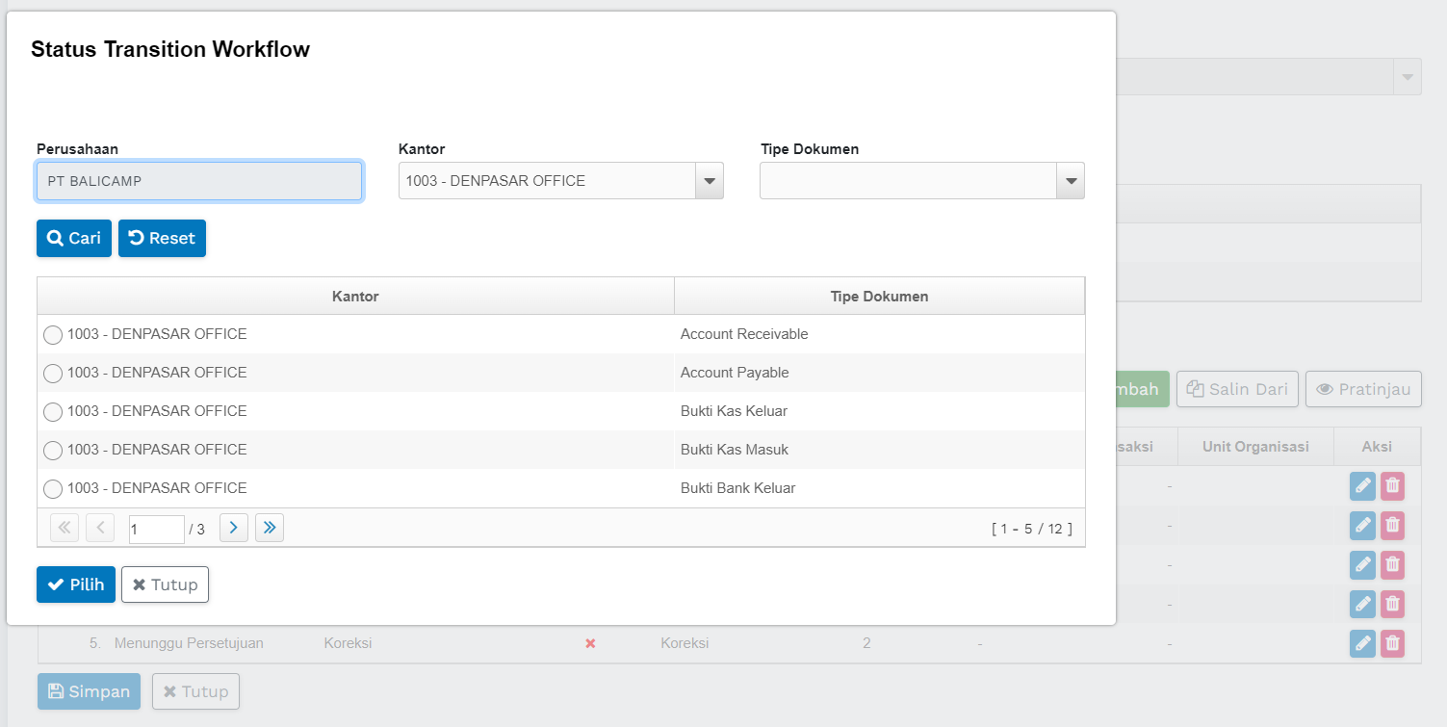The image size is (1447, 727).
Task: Click the topmost edit pencil icon in Aksi column
Action: (1362, 486)
